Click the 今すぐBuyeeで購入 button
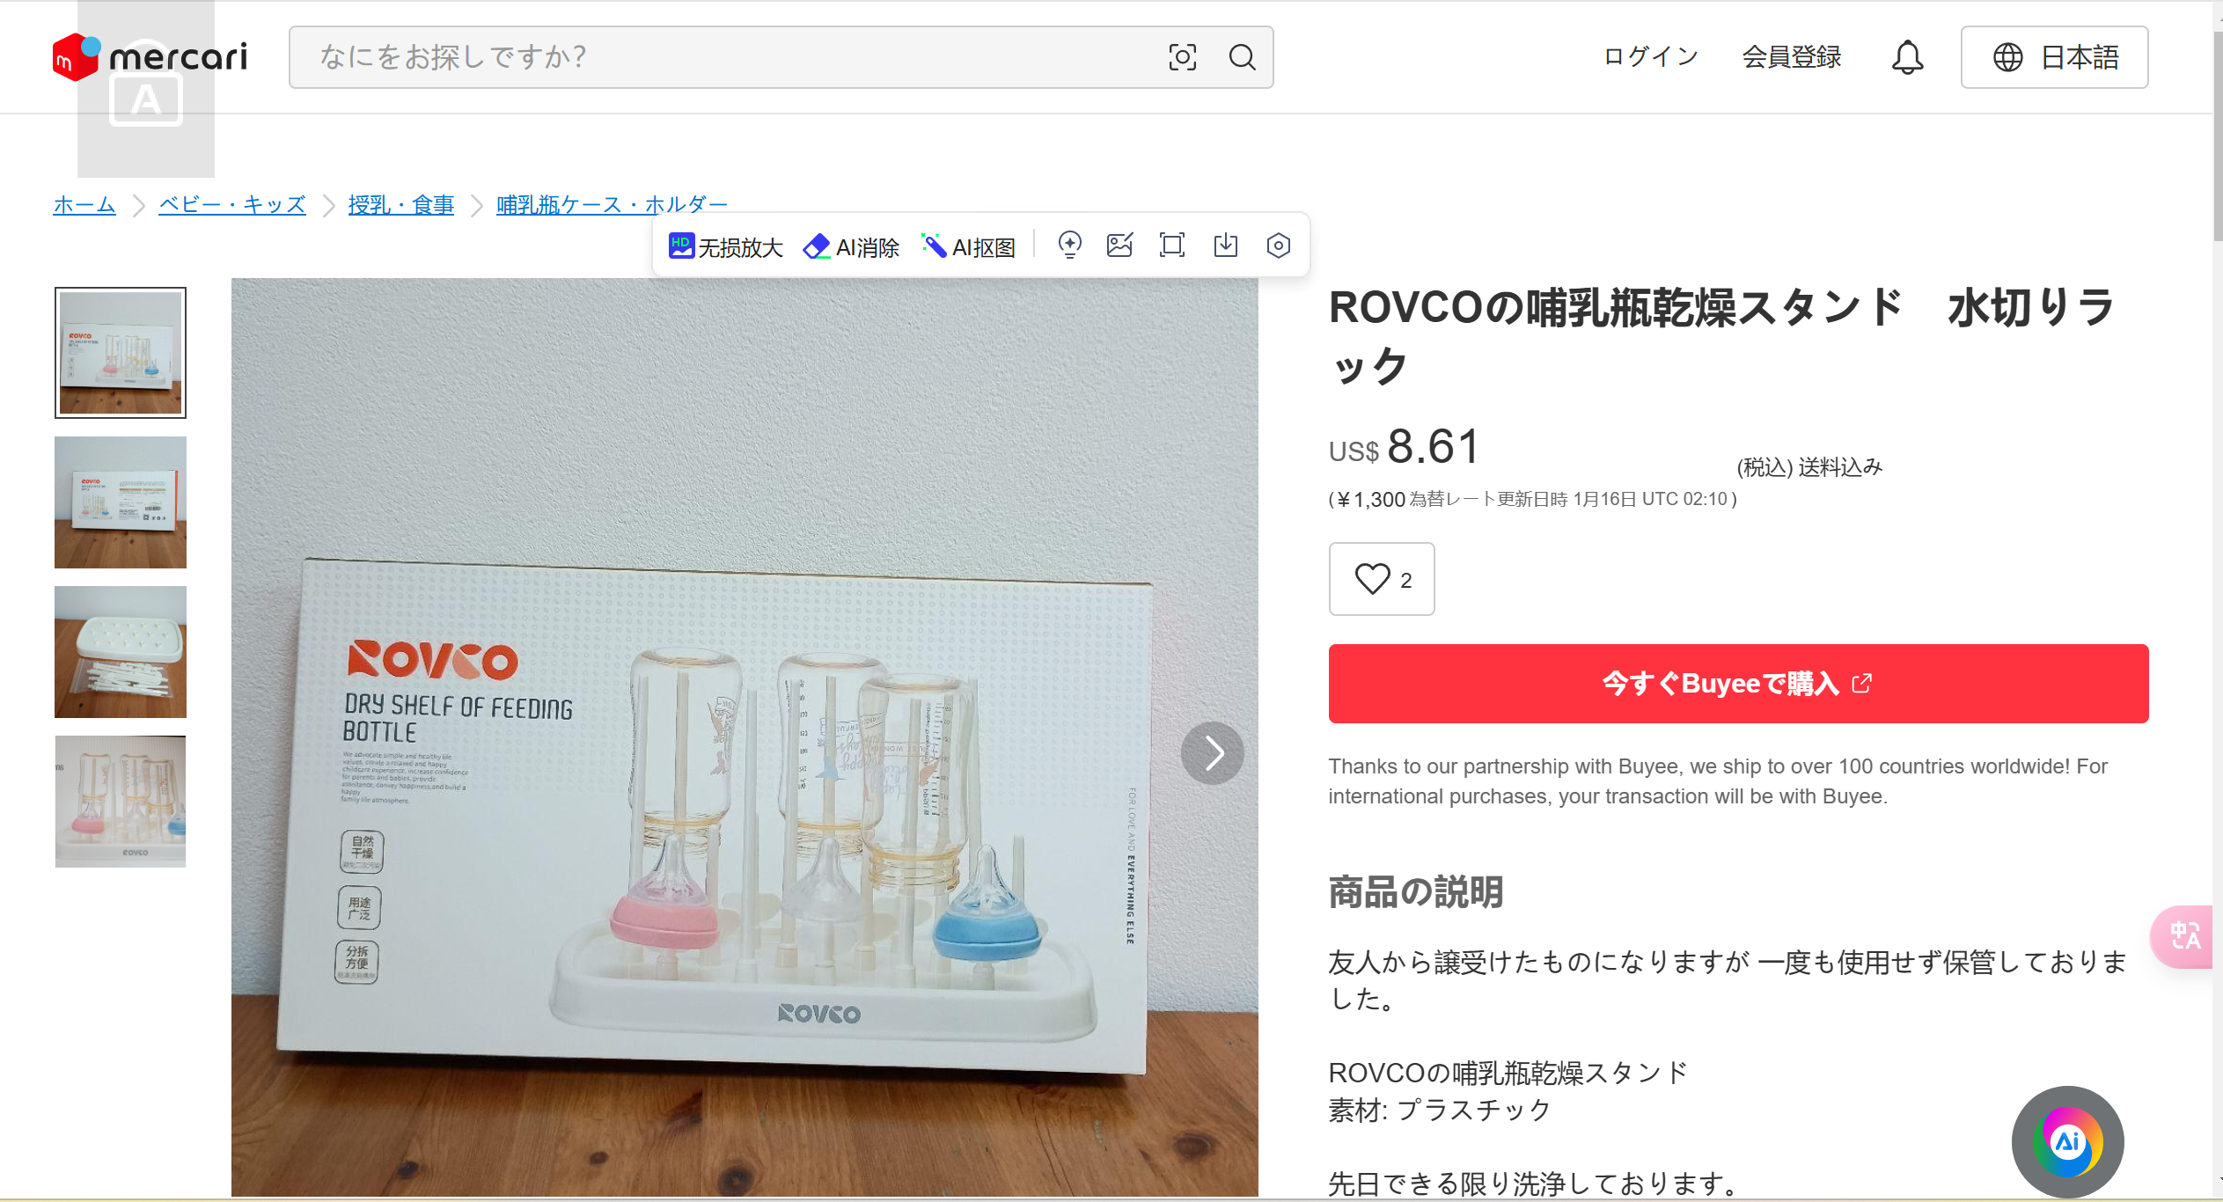 coord(1738,684)
